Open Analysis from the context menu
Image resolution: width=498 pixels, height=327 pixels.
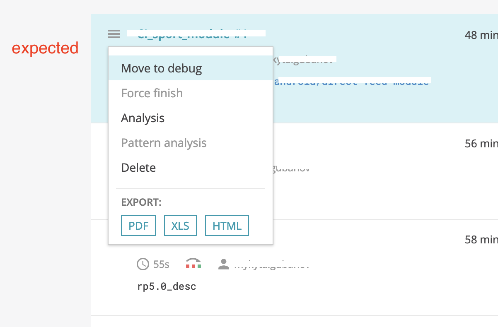point(143,118)
